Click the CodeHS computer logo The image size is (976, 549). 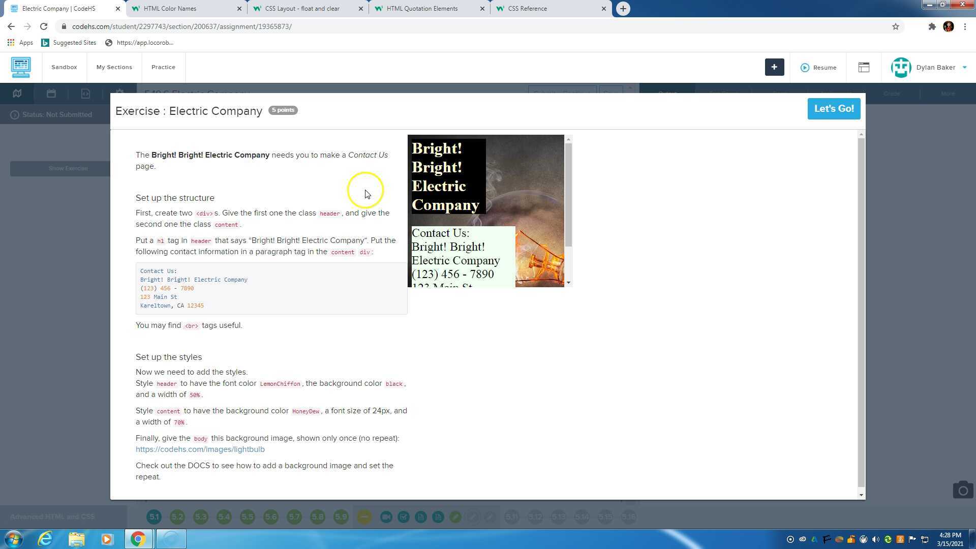21,67
